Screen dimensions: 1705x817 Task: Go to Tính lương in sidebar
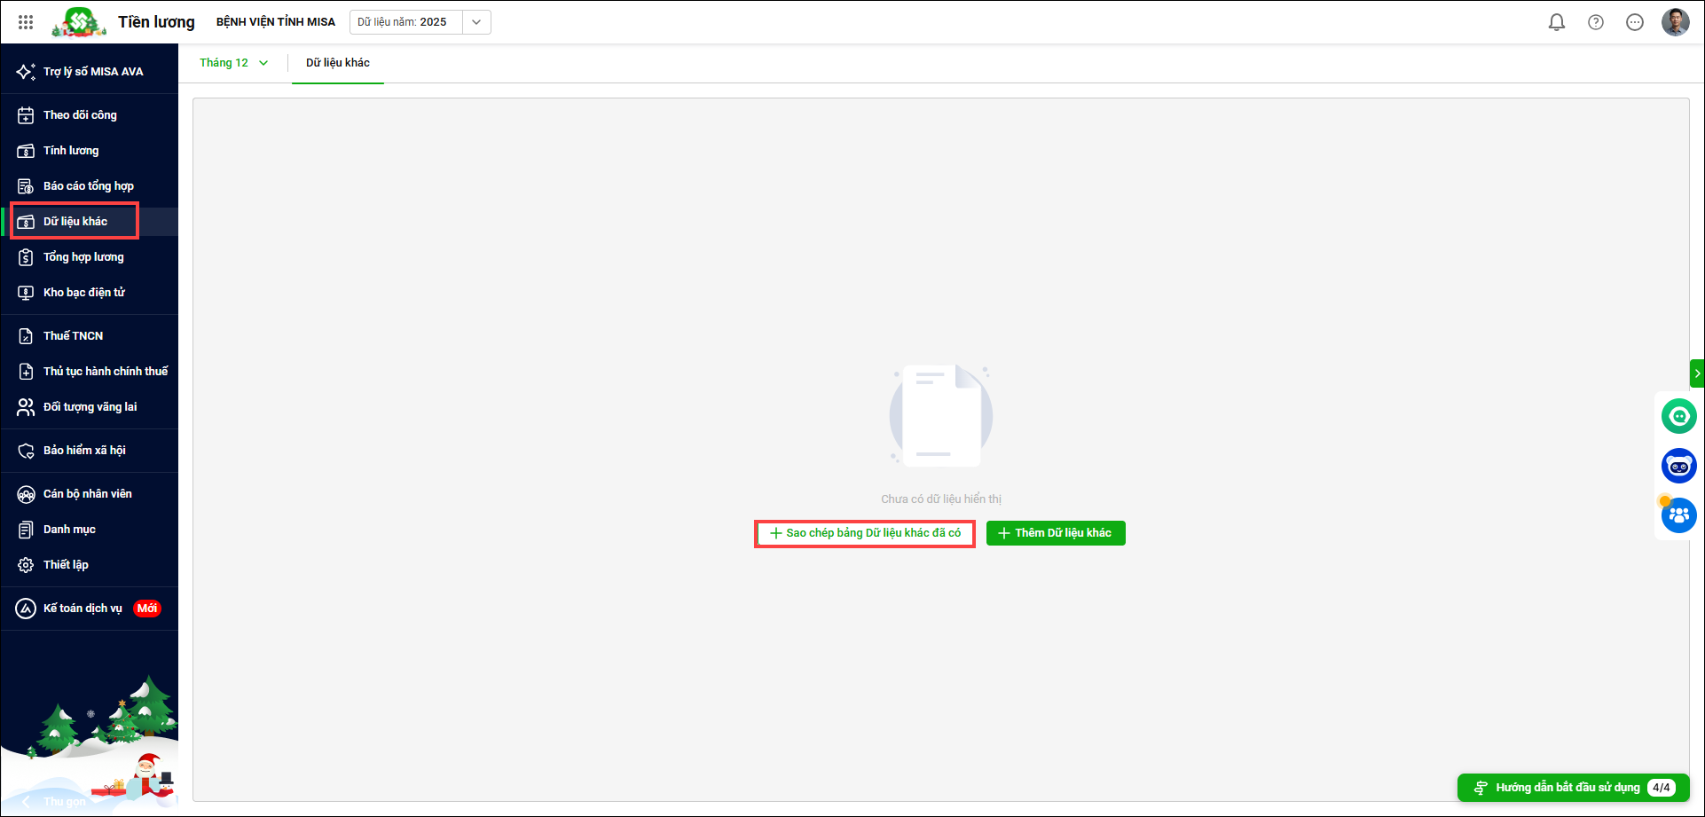71,151
